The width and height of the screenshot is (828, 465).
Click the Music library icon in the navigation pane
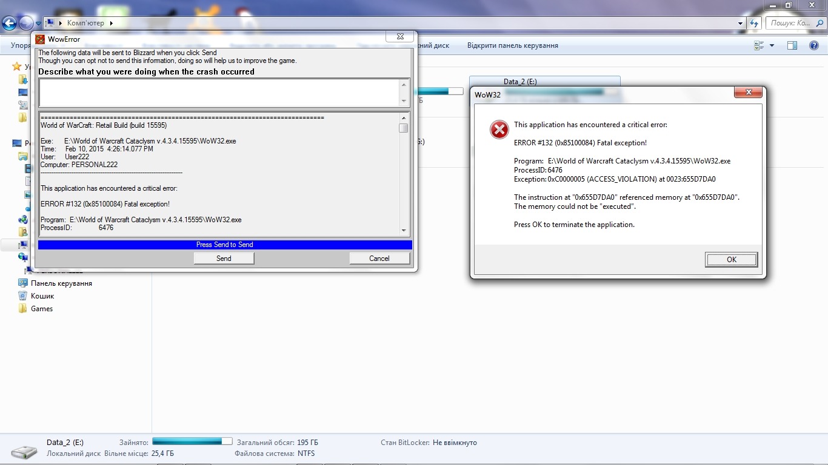28,207
